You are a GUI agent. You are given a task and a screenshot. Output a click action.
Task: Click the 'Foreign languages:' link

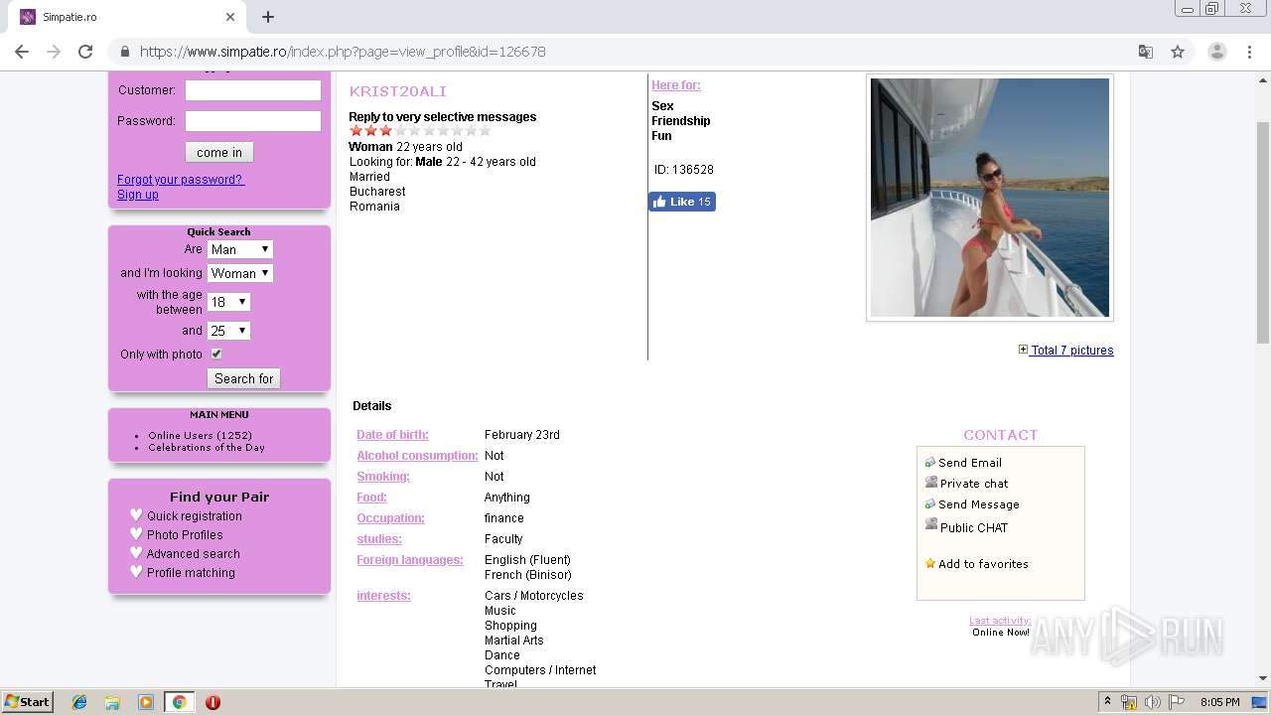pos(410,560)
